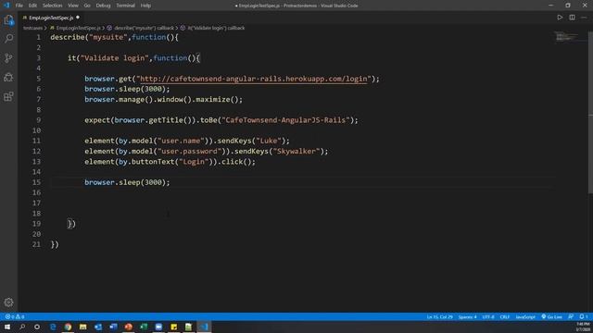Change indentation via Spaces: 4

[x=467, y=316]
